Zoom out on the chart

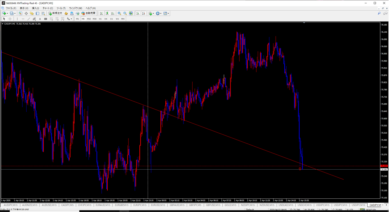click(125, 13)
